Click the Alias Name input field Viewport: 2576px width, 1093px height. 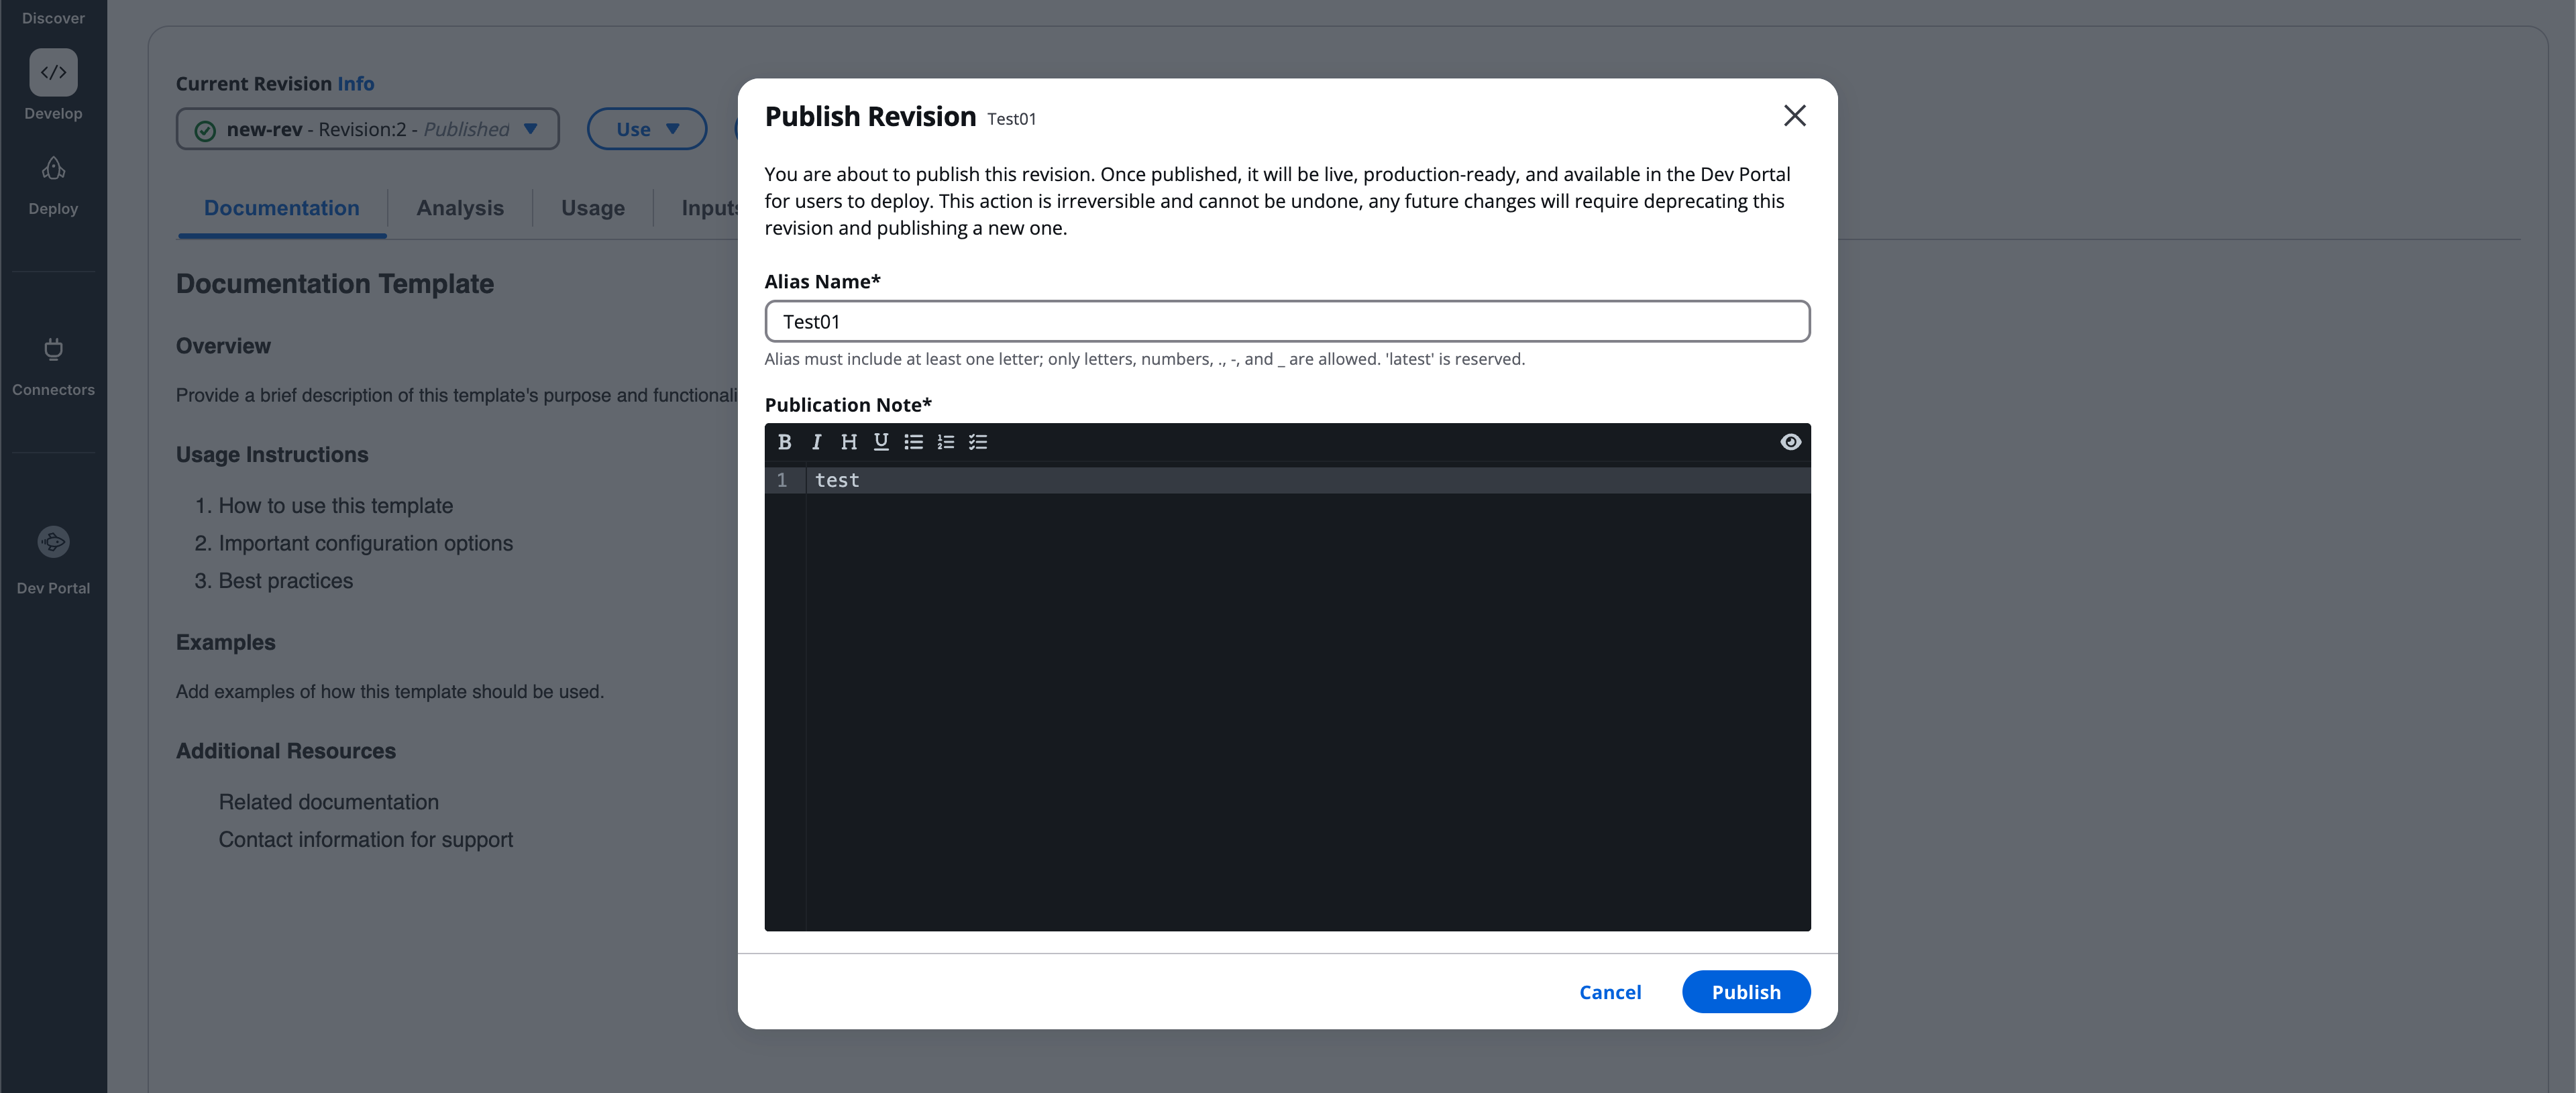[x=1286, y=322]
